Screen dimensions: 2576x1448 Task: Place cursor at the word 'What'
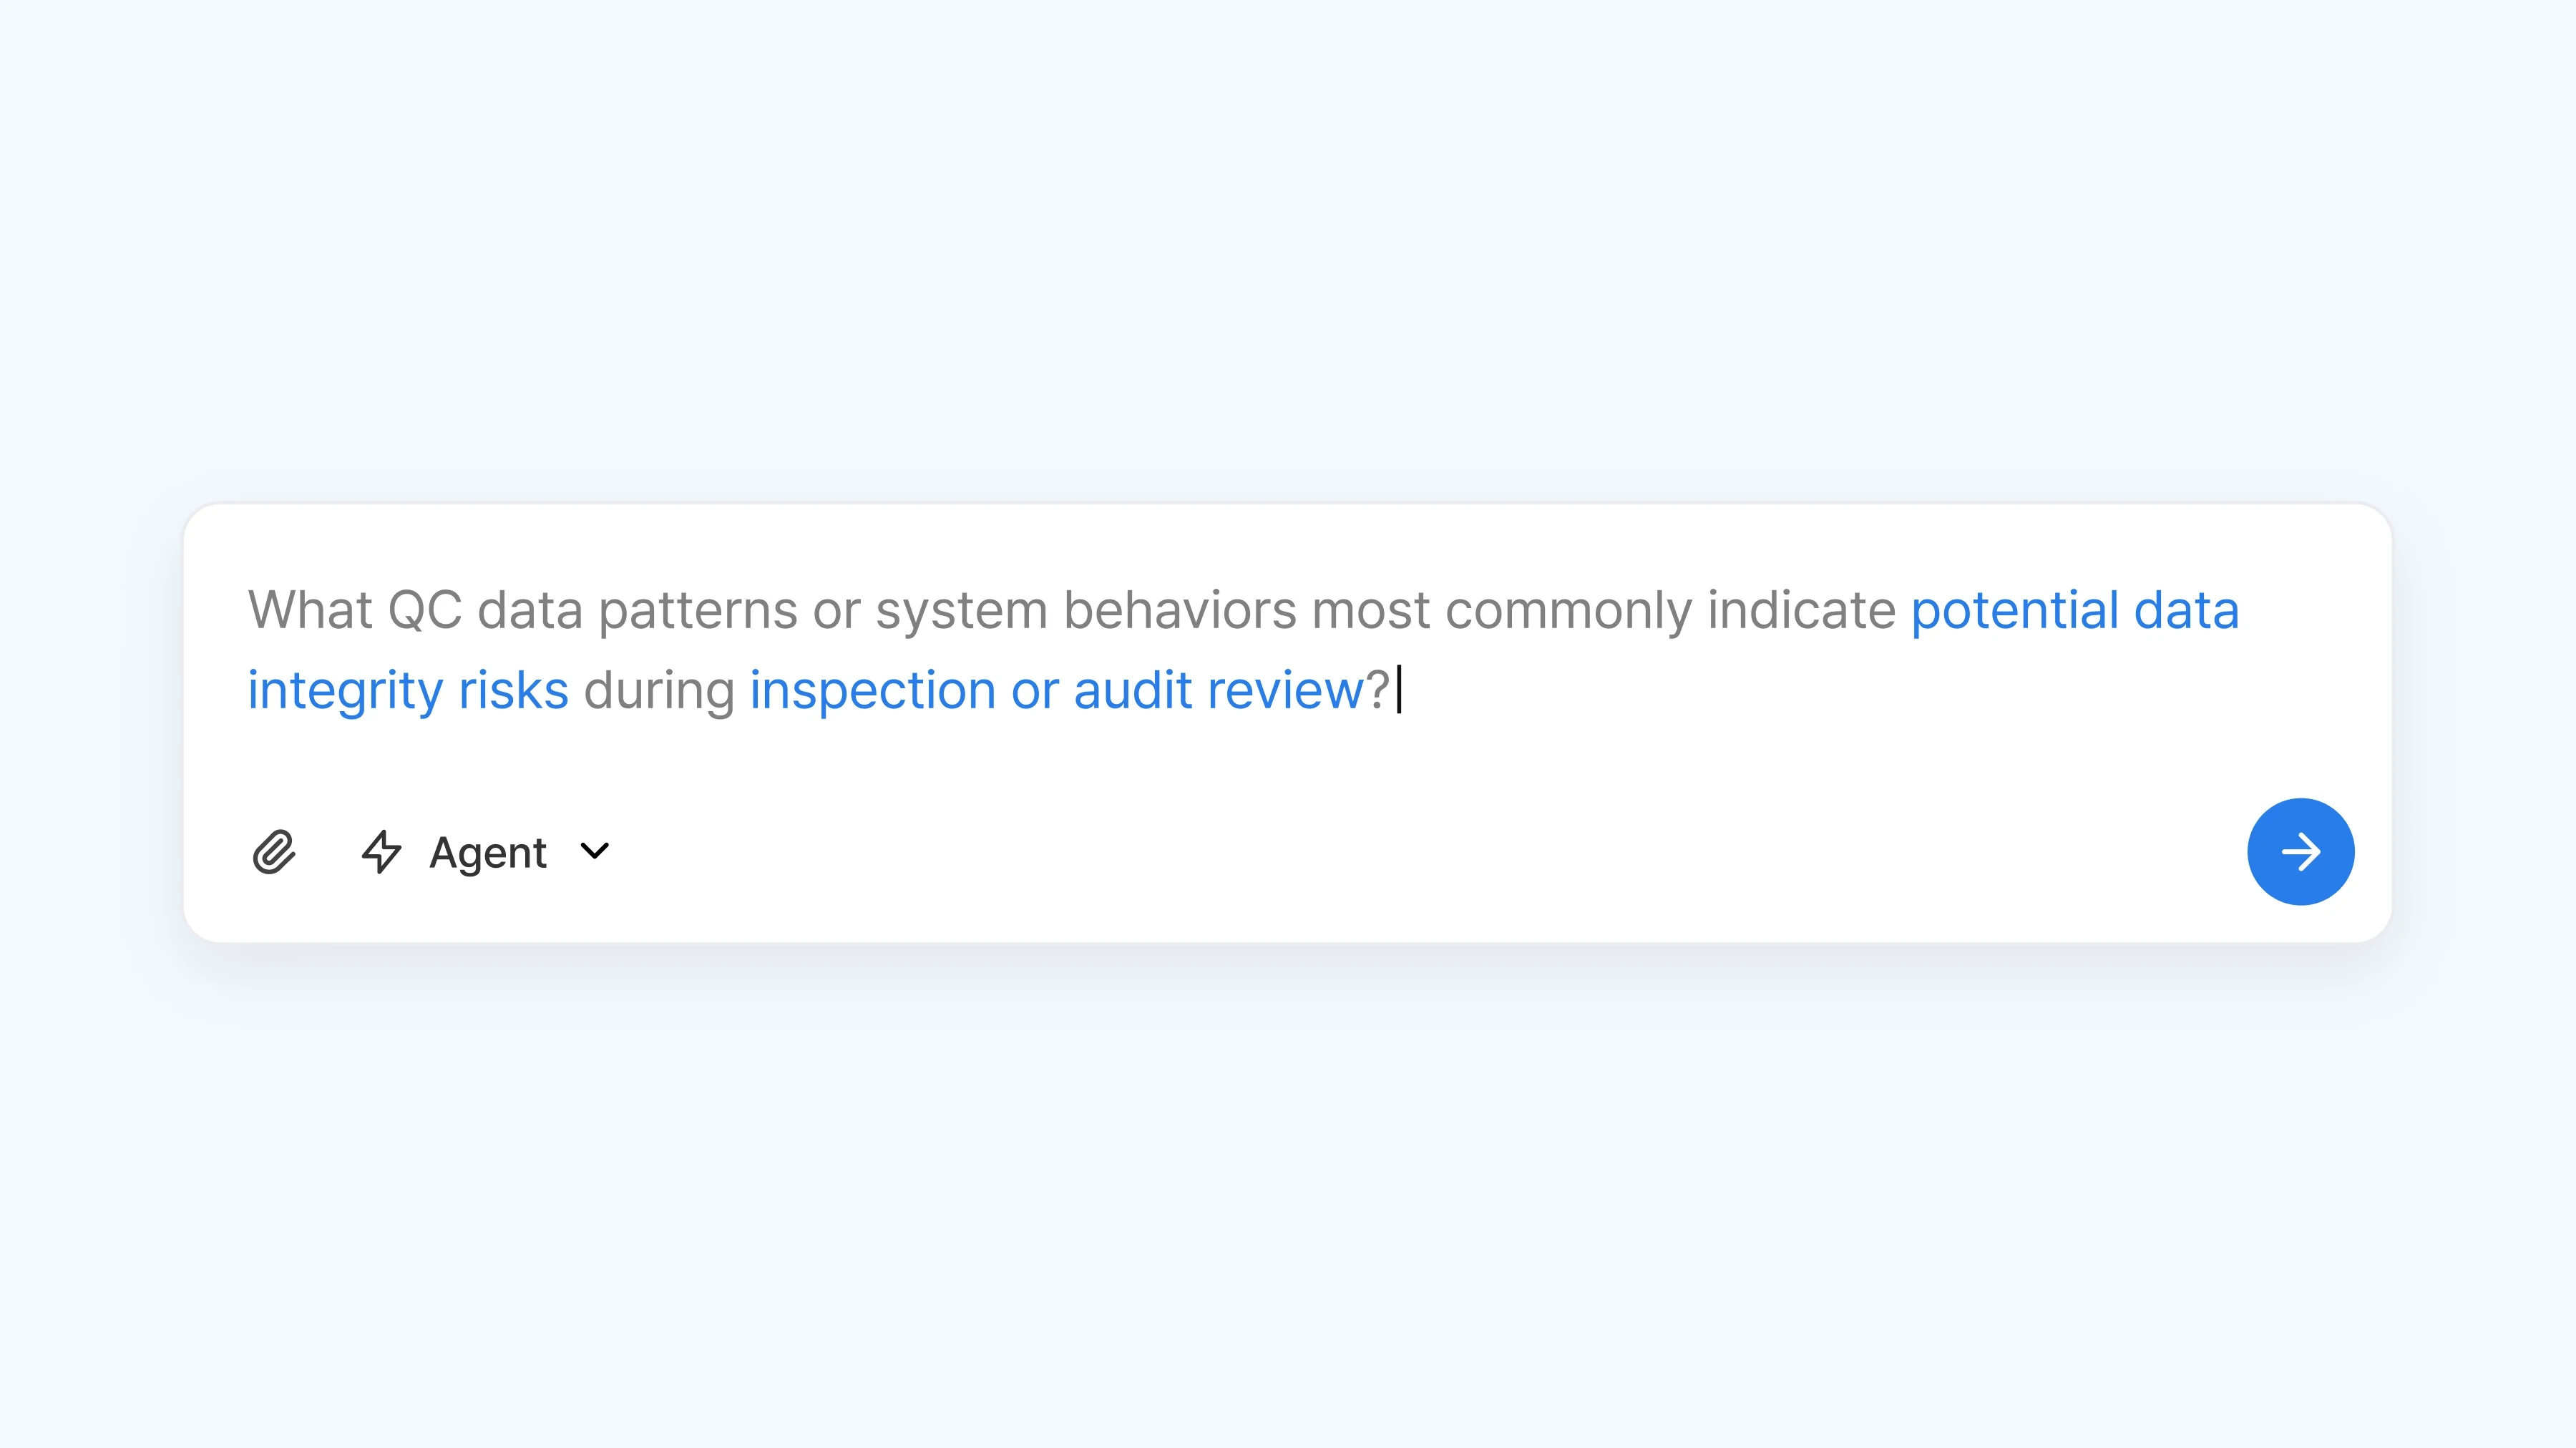(x=309, y=610)
